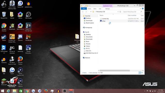Select This PC in the navigation pane
The height and width of the screenshot is (93, 165).
(x=87, y=32)
